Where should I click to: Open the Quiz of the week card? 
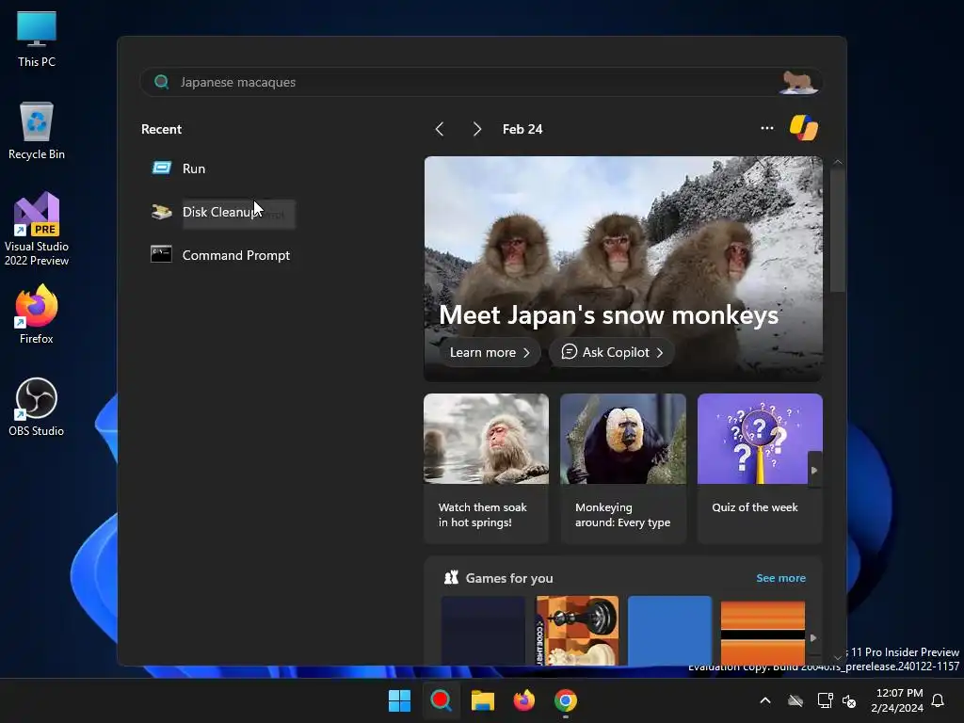tap(760, 469)
